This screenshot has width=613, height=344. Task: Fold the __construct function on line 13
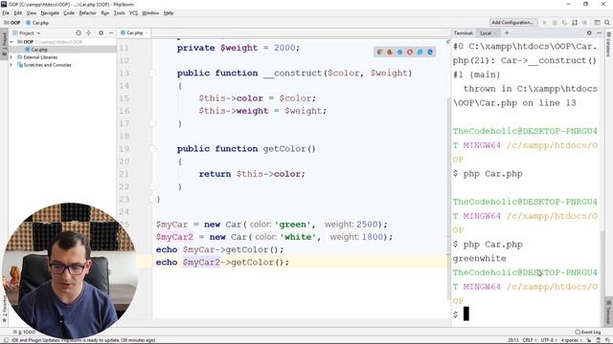point(152,73)
